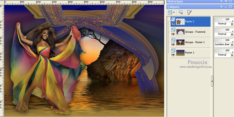The image size is (234, 117).
Task: Open the Lumière dure blend mode arrow
Action: 232,45
